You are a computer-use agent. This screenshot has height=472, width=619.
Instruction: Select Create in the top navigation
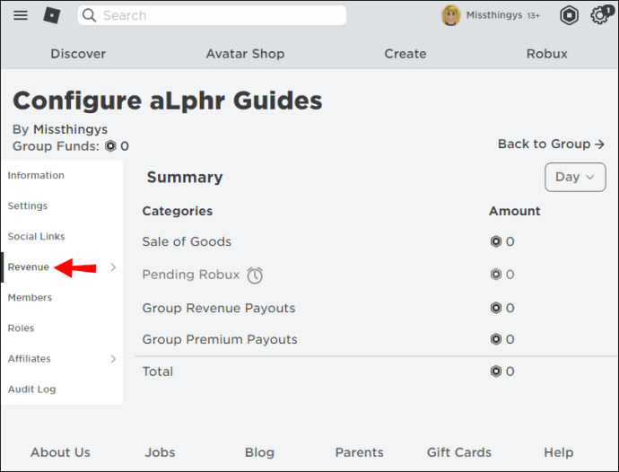pyautogui.click(x=405, y=54)
